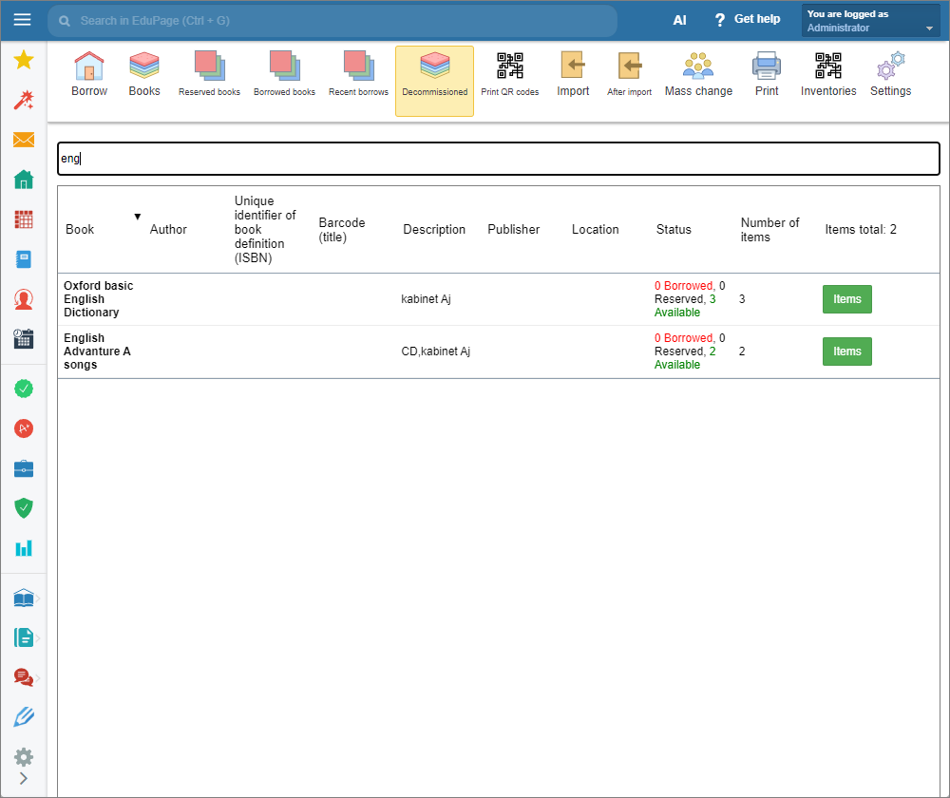Viewport: 950px width, 798px height.
Task: Click the book filter field containing 'eng'
Action: coord(498,159)
